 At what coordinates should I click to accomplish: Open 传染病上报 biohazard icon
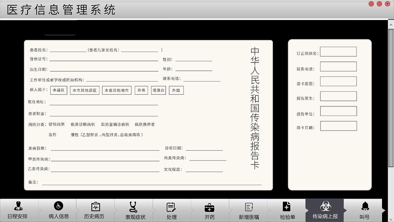coord(325,206)
